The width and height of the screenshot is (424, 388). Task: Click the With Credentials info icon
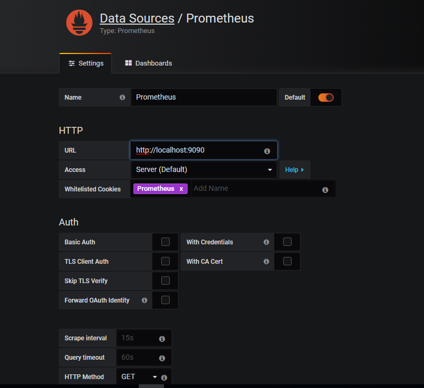266,242
